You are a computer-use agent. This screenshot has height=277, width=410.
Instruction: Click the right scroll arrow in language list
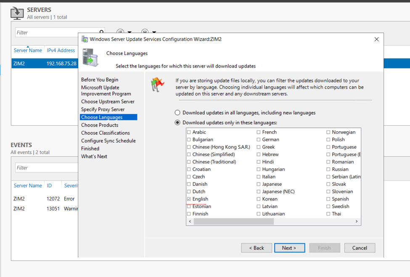tap(357, 222)
